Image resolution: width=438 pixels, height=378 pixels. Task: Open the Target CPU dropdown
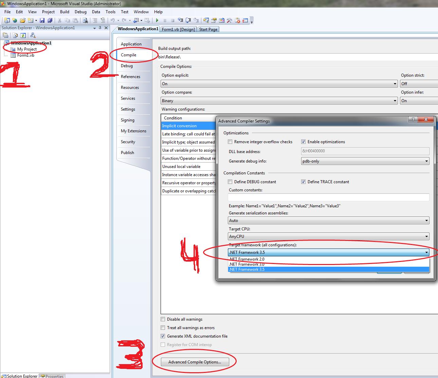pos(329,237)
